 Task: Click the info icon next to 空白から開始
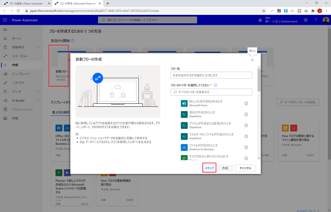(72, 41)
